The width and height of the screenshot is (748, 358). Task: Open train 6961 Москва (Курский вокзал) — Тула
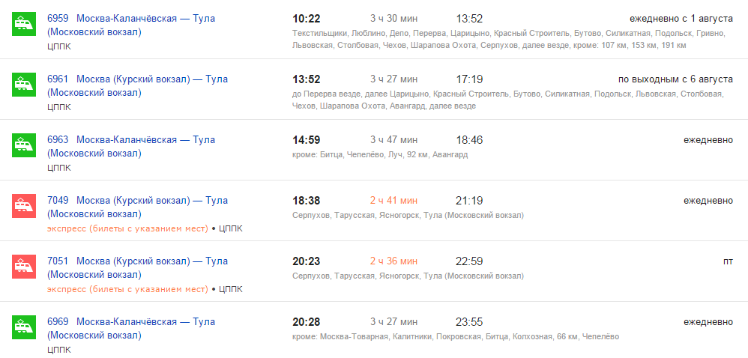point(137,86)
